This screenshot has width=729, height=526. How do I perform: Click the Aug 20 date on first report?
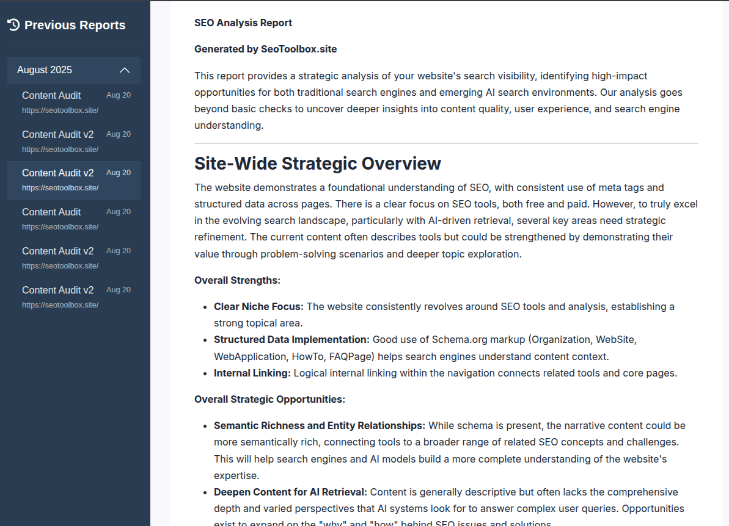tap(118, 95)
